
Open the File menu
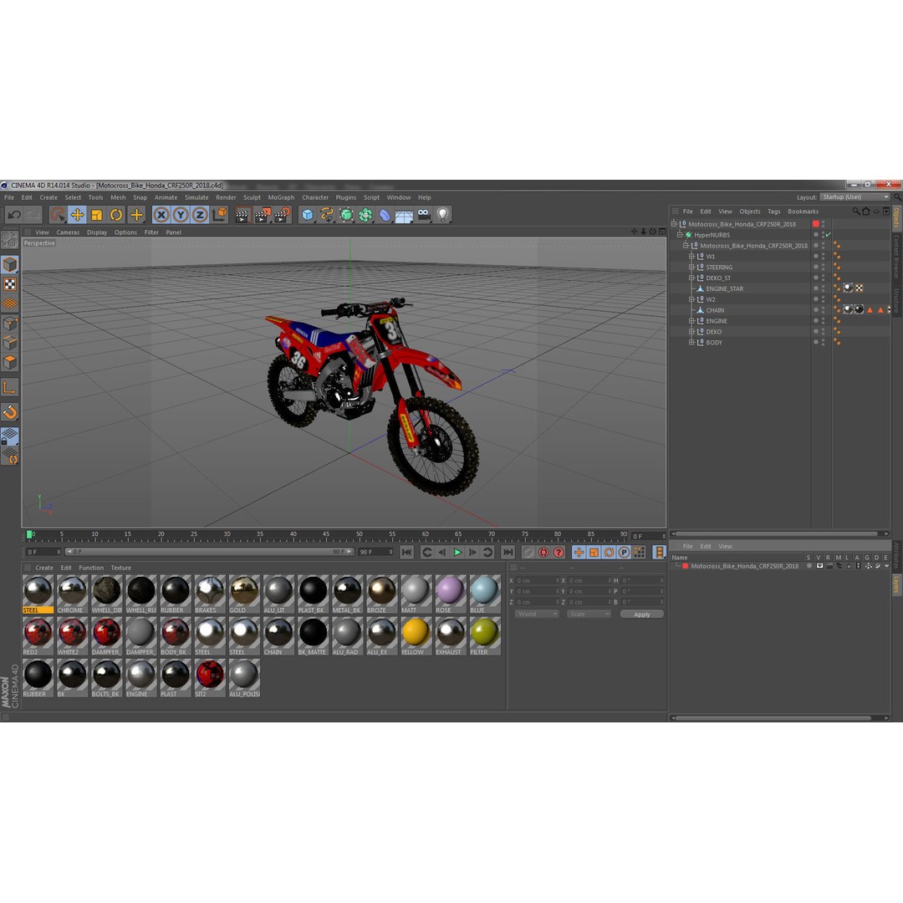pyautogui.click(x=9, y=197)
